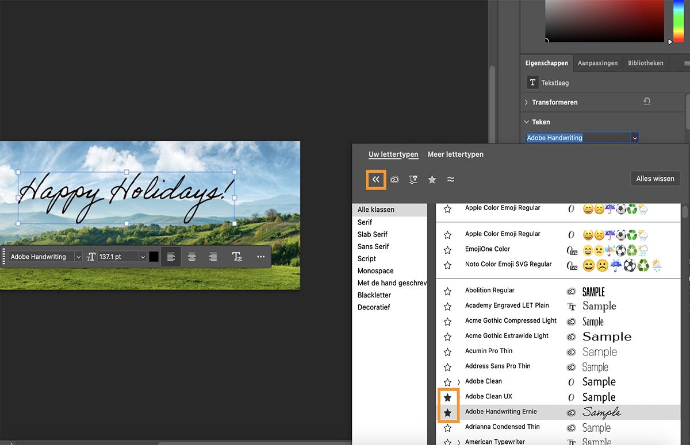
Task: Open text warp options icon
Action: click(x=236, y=257)
